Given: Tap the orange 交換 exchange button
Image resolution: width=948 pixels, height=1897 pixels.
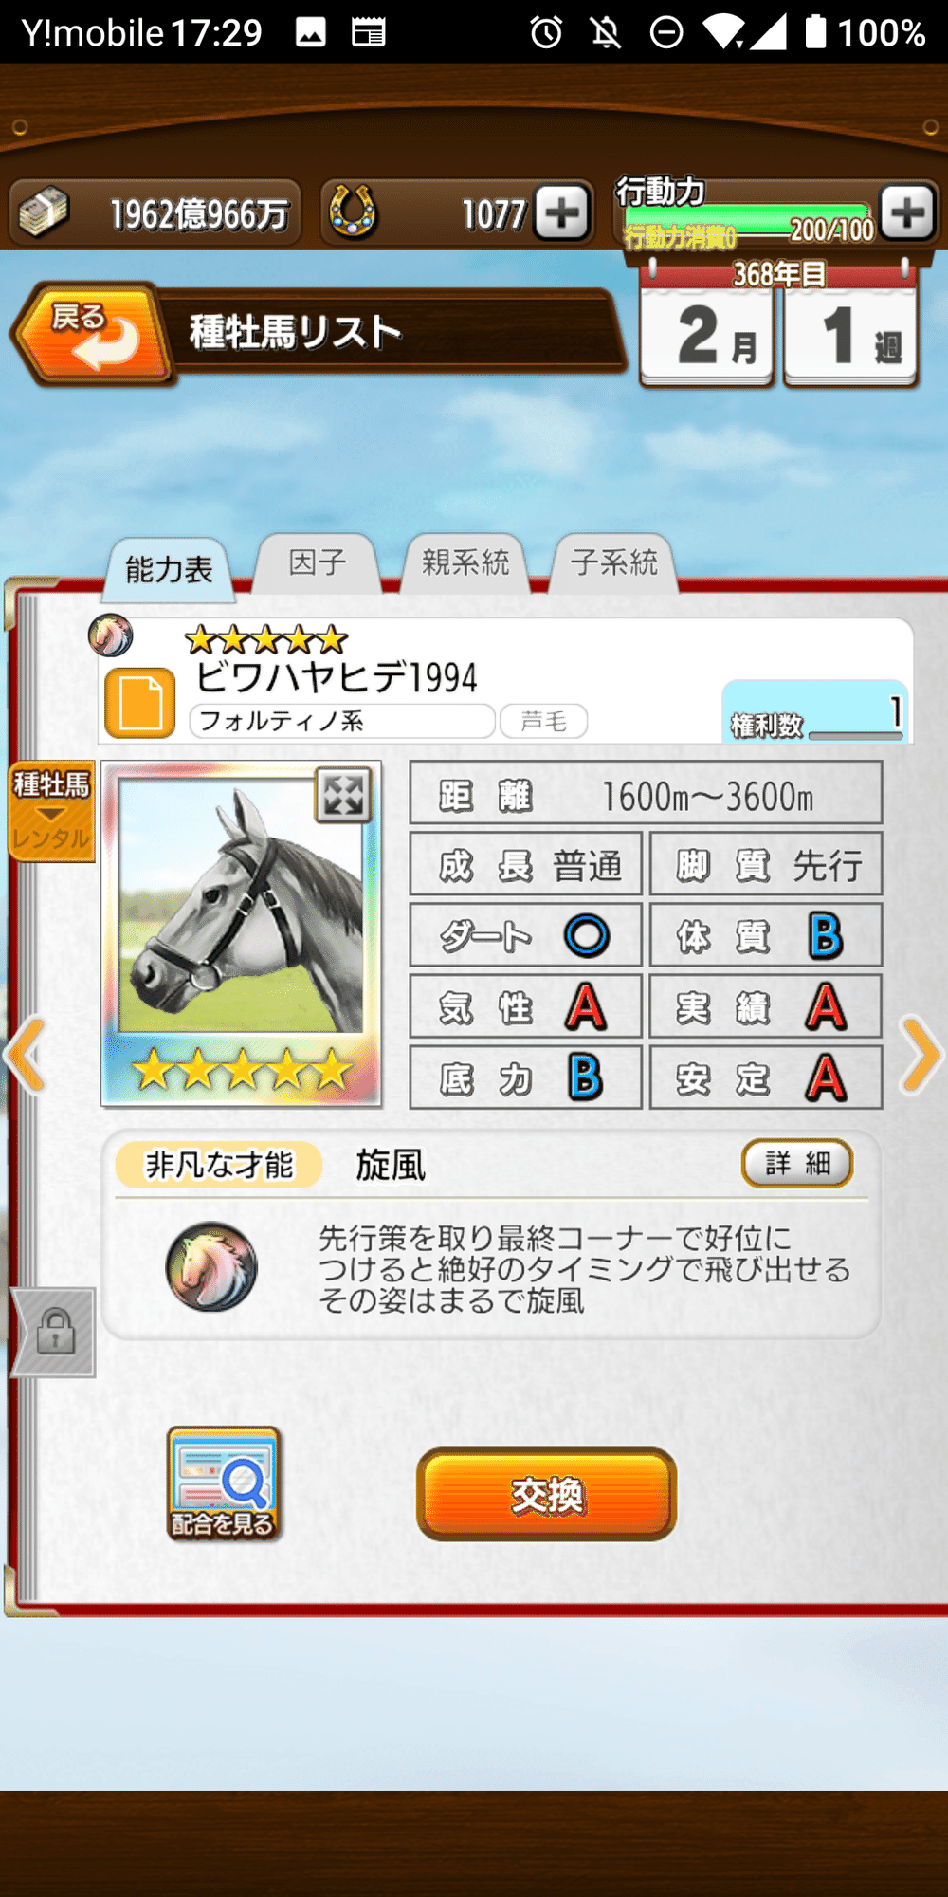Looking at the screenshot, I should (547, 1494).
